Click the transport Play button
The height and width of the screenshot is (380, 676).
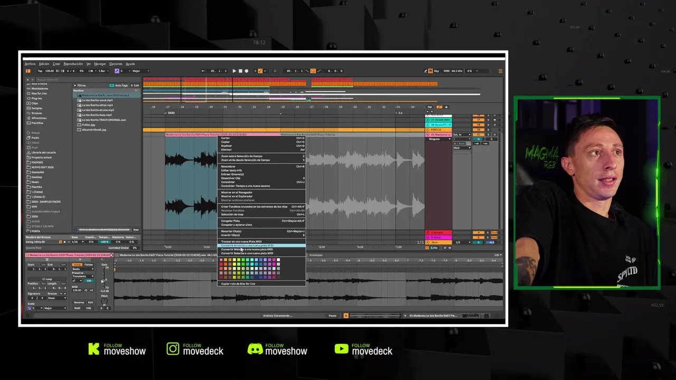[234, 71]
